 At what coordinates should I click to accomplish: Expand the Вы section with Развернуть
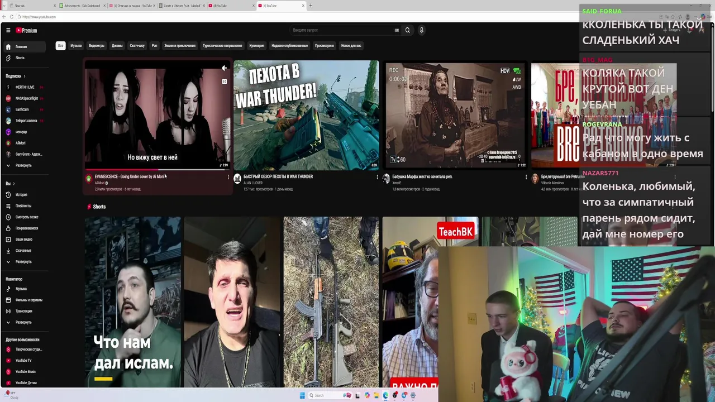pyautogui.click(x=23, y=262)
